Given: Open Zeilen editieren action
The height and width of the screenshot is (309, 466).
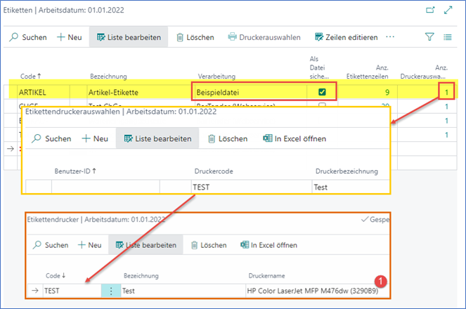Looking at the screenshot, I should click(346, 37).
